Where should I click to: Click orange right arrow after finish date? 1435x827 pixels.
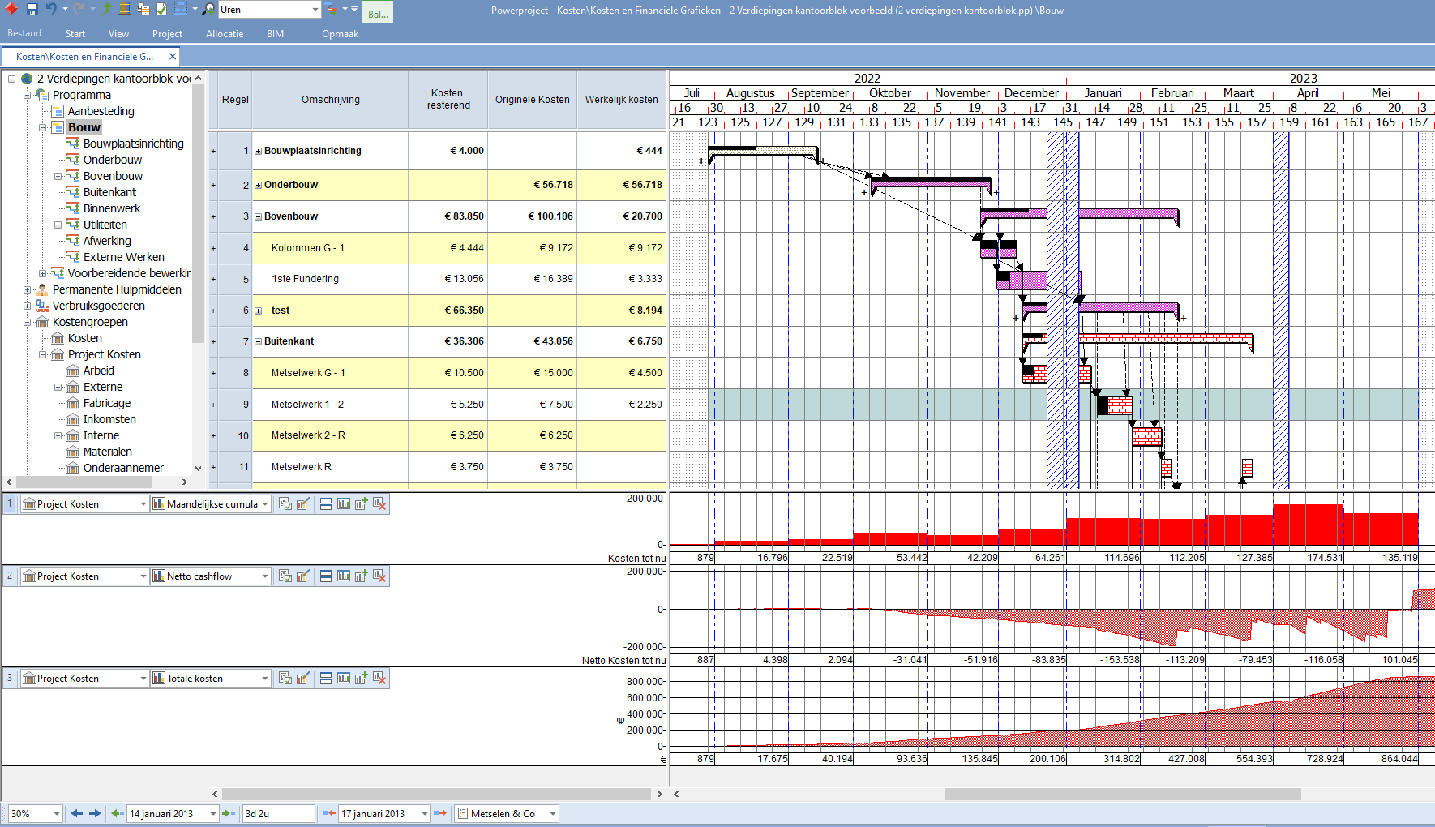(440, 813)
